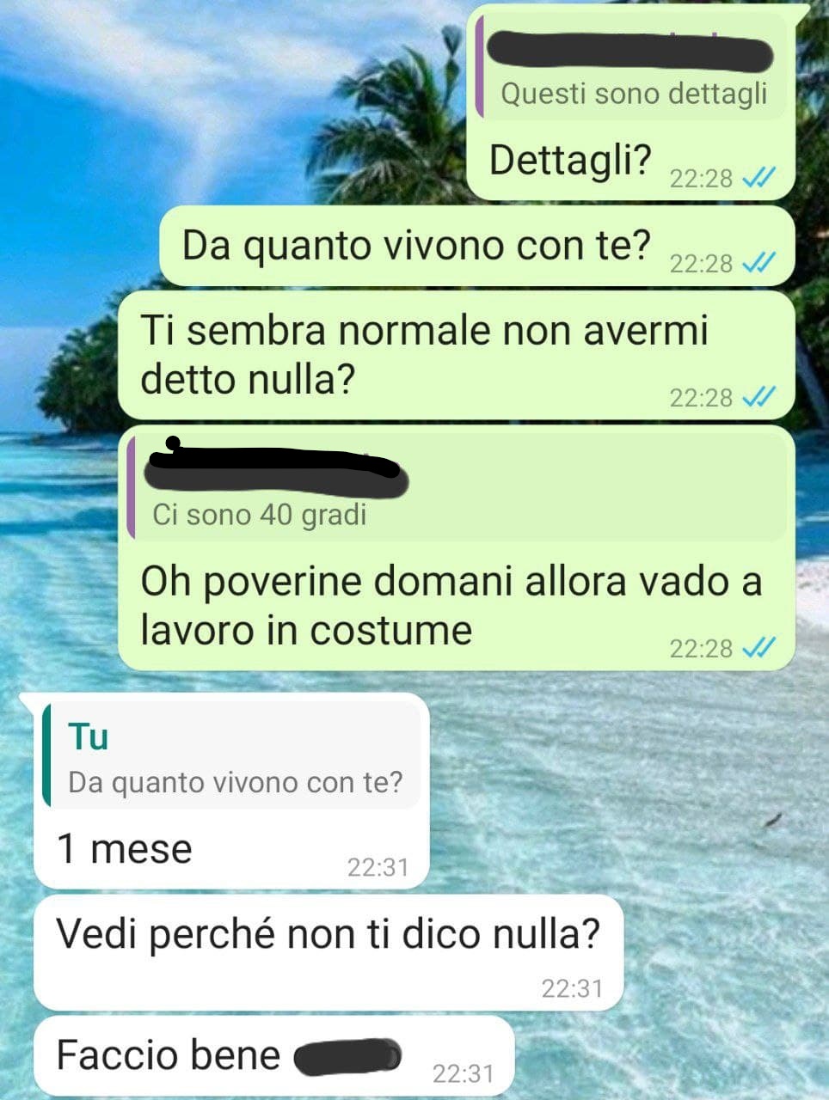Tap the blacked-out name after 'Faccio bene'
This screenshot has width=829, height=1100.
(348, 1056)
